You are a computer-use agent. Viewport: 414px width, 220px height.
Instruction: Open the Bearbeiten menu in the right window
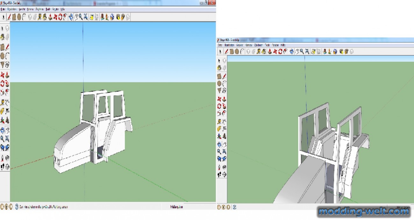pyautogui.click(x=229, y=45)
